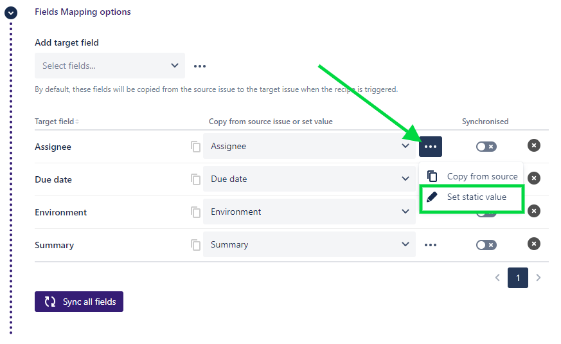561x344 pixels.
Task: Remove the Assignee field mapping row
Action: [x=534, y=145]
